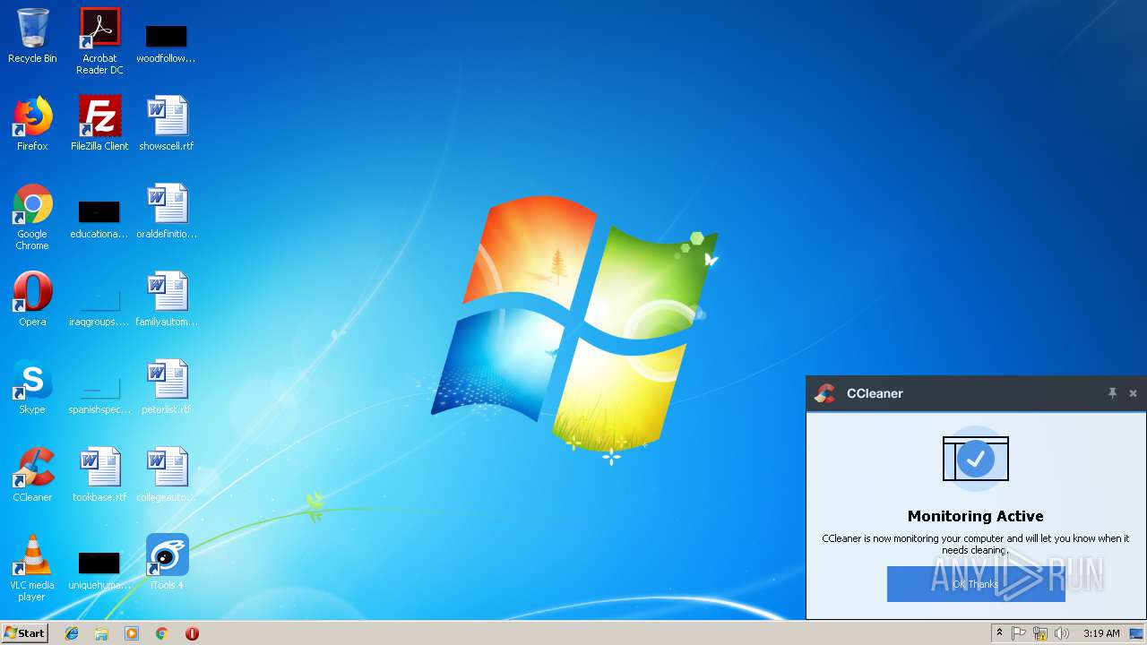1147x645 pixels.
Task: Open Internet Explorer from taskbar
Action: click(72, 633)
